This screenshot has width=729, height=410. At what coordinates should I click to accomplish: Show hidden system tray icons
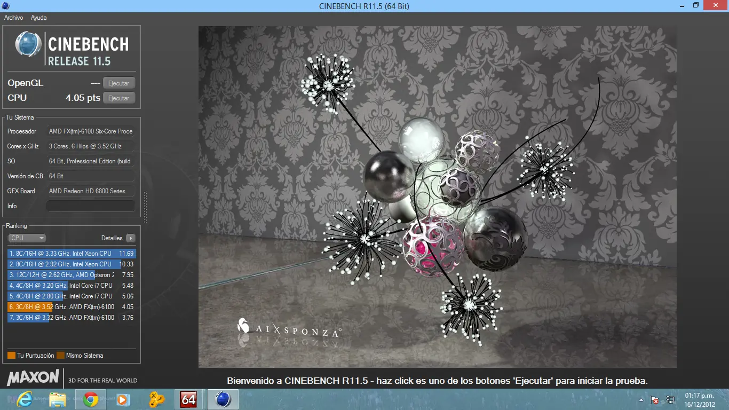(641, 400)
